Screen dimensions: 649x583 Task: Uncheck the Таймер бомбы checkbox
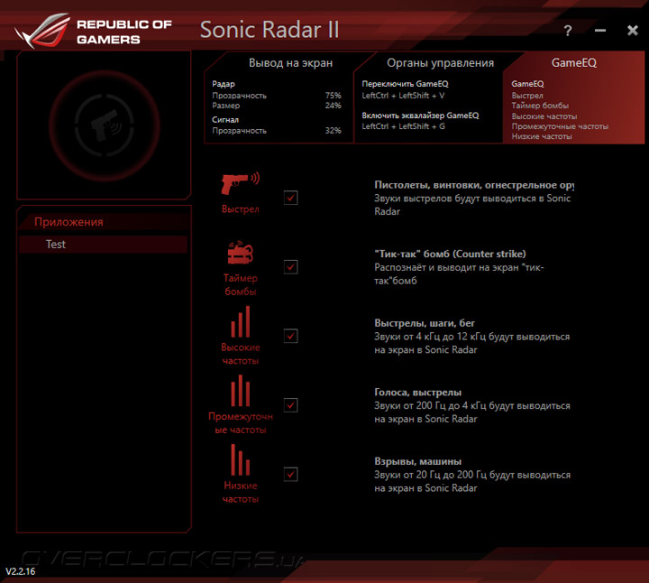point(291,267)
